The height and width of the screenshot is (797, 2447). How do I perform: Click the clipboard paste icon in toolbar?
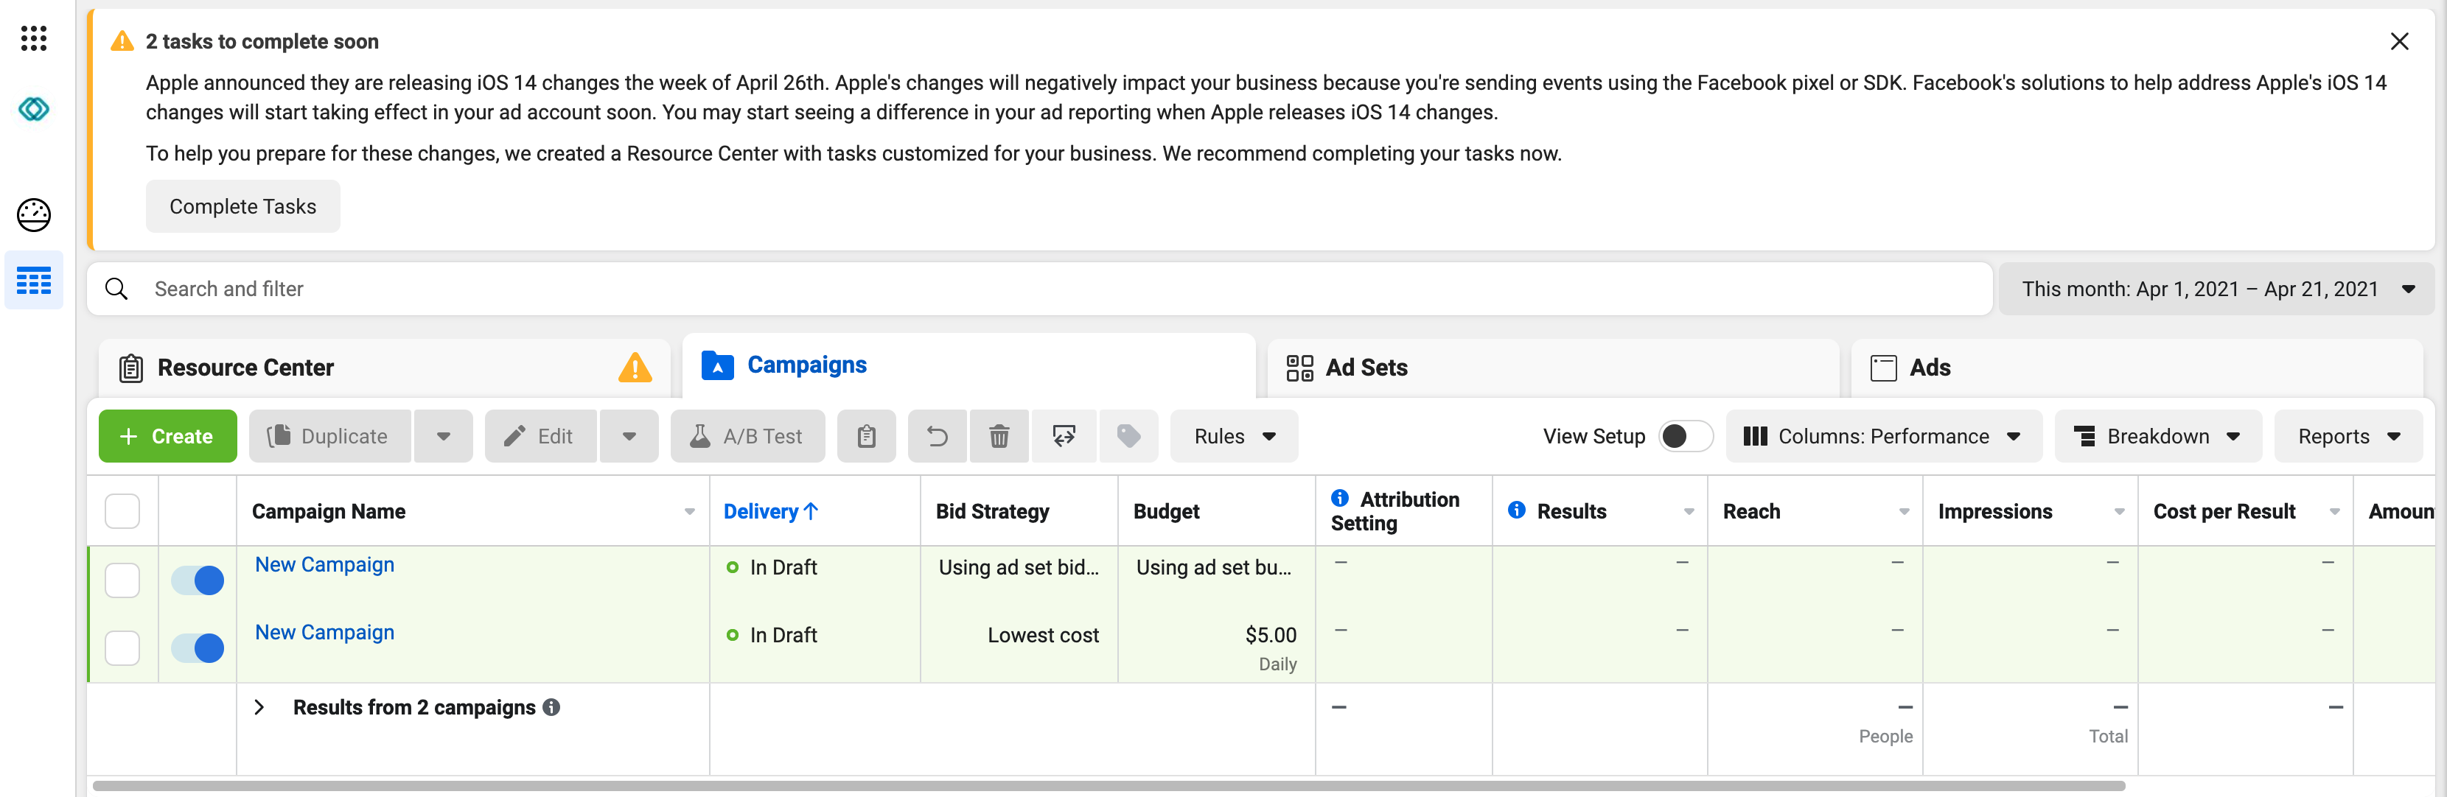[865, 437]
